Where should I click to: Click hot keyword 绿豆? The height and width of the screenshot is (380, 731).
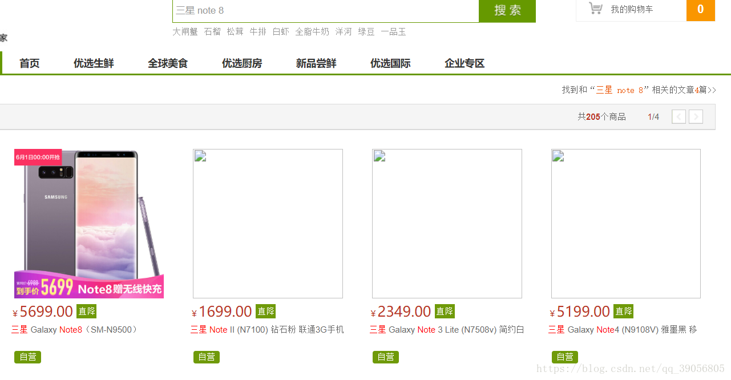click(366, 32)
